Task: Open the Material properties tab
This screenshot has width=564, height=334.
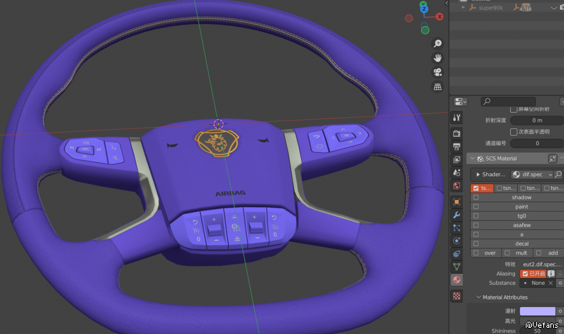Action: pyautogui.click(x=457, y=280)
